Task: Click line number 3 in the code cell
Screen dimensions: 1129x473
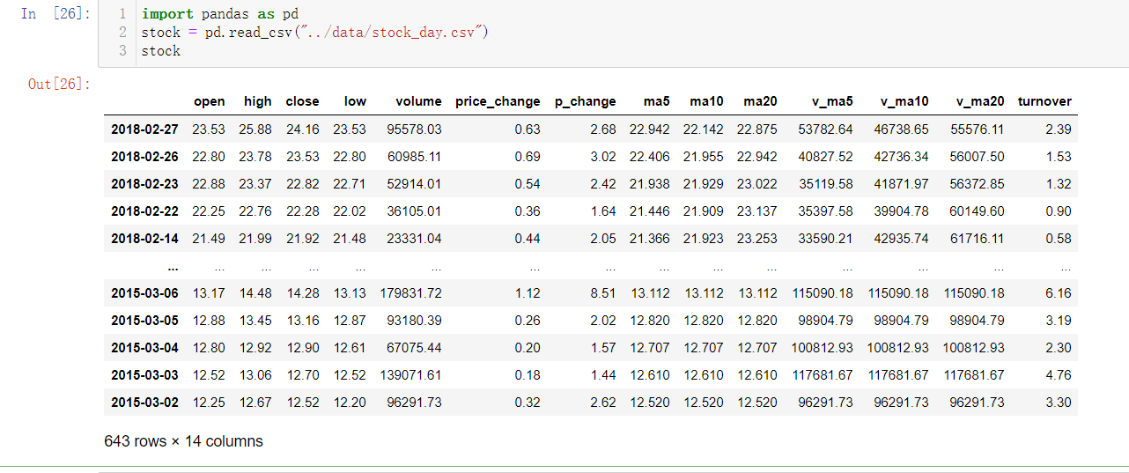Action: point(122,51)
